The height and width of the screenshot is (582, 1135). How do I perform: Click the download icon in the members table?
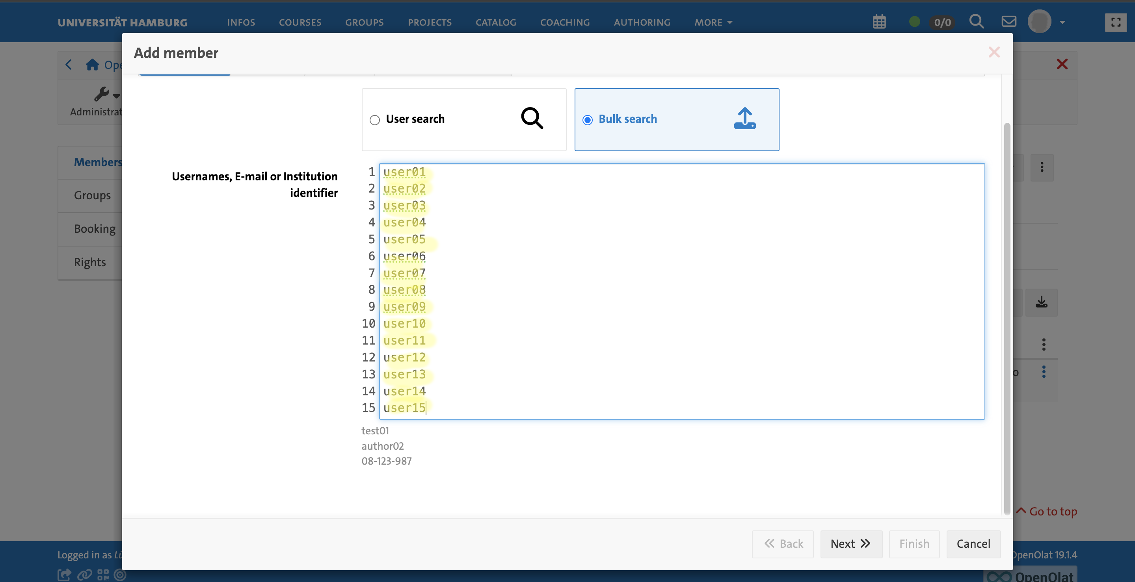pos(1041,302)
